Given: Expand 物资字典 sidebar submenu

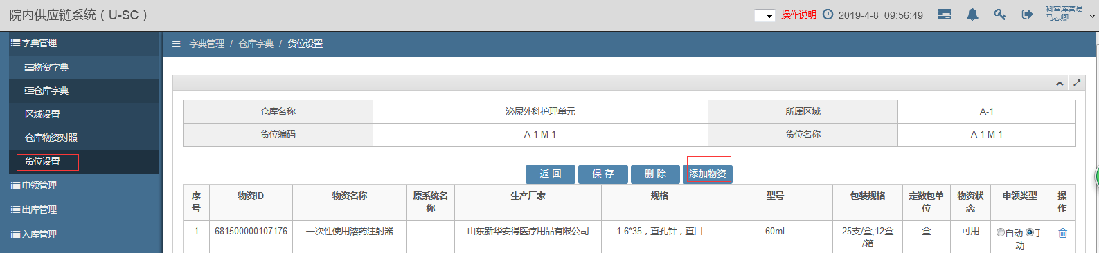Looking at the screenshot, I should tap(84, 67).
